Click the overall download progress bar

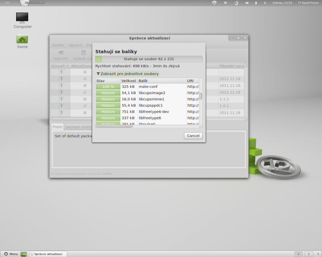click(x=149, y=59)
